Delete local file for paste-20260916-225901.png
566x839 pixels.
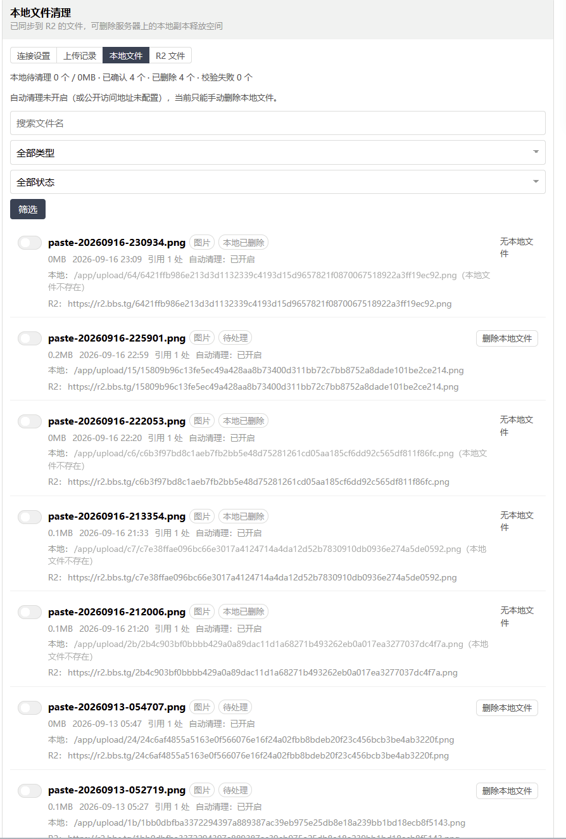pyautogui.click(x=507, y=338)
